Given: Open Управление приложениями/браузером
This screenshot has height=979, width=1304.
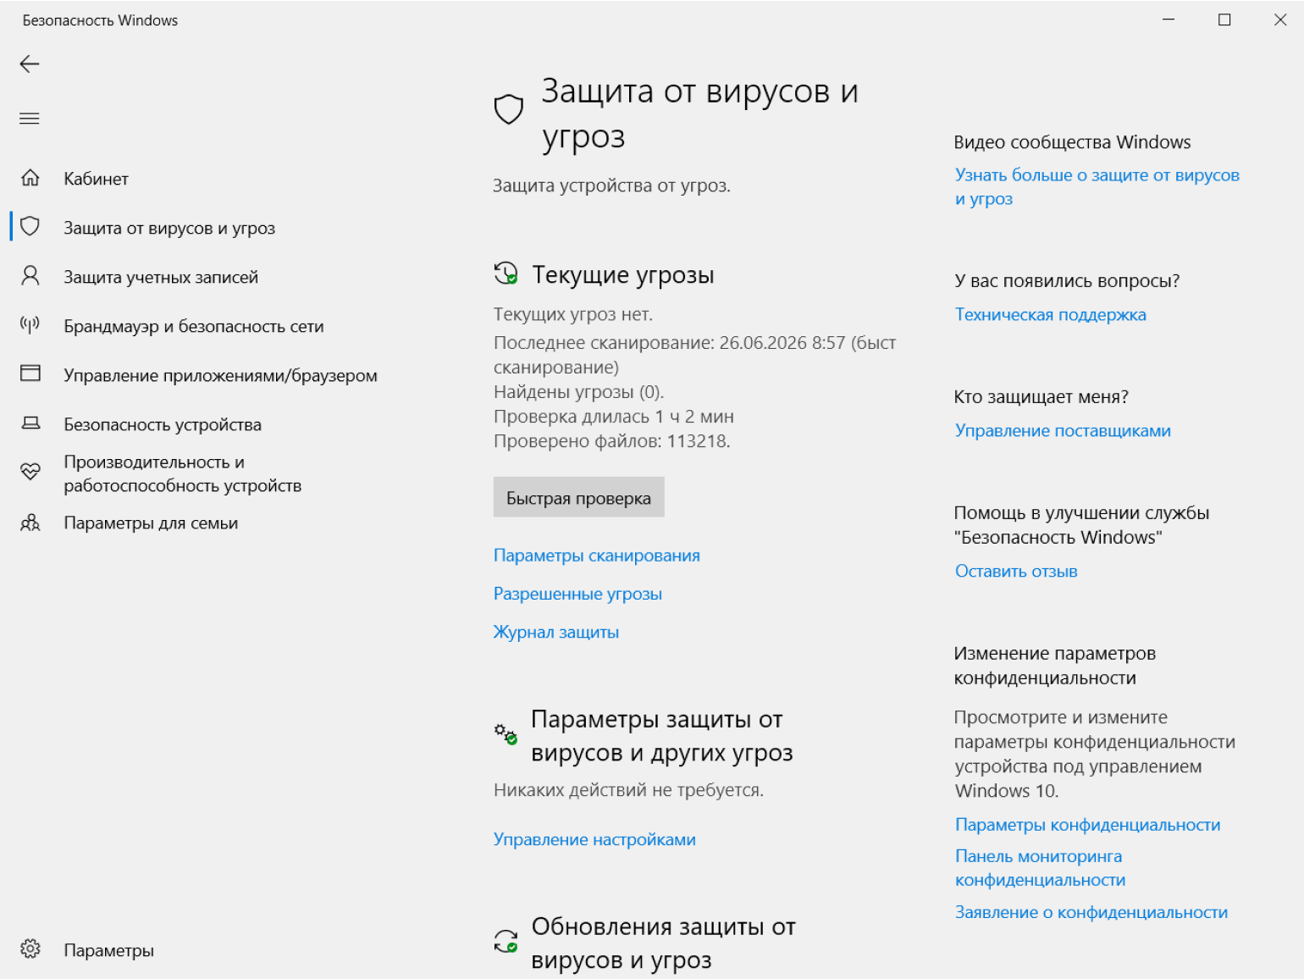Looking at the screenshot, I should click(220, 375).
